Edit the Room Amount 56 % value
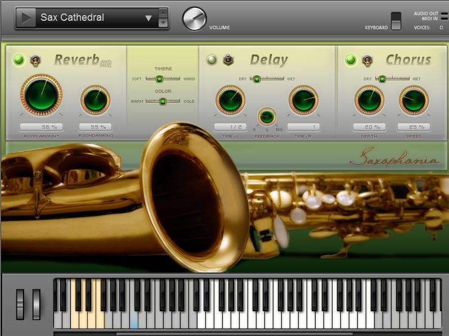The image size is (449, 336). tap(42, 126)
